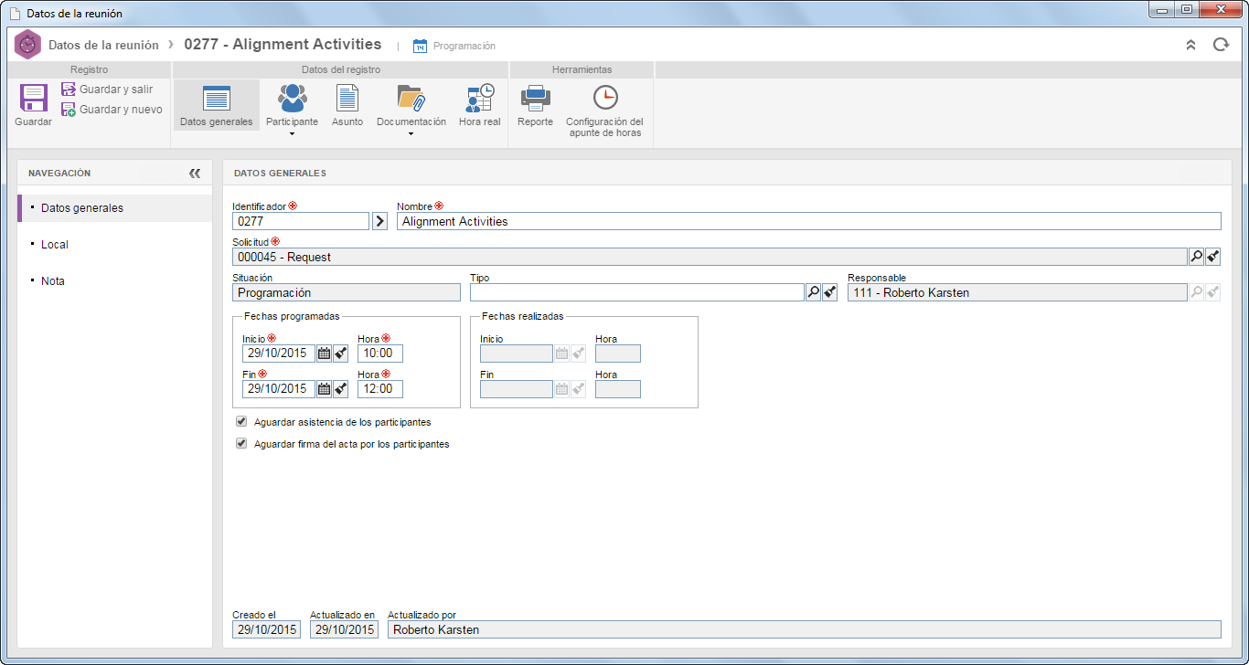The width and height of the screenshot is (1249, 665).
Task: Click the Reporte printer icon
Action: tap(535, 98)
